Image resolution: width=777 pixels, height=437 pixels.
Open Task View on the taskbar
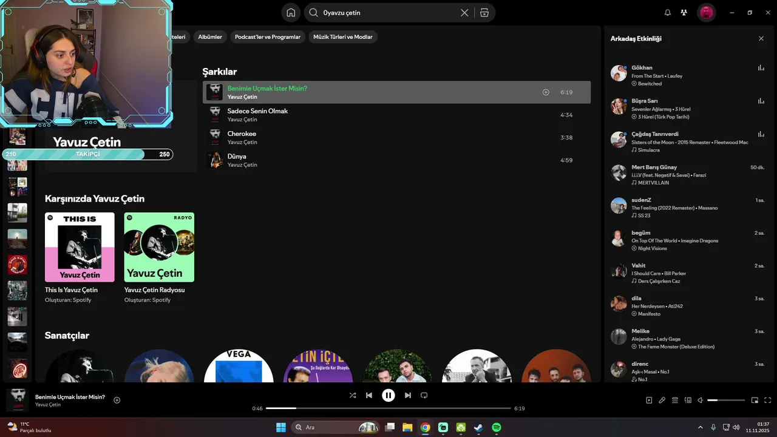tap(390, 427)
